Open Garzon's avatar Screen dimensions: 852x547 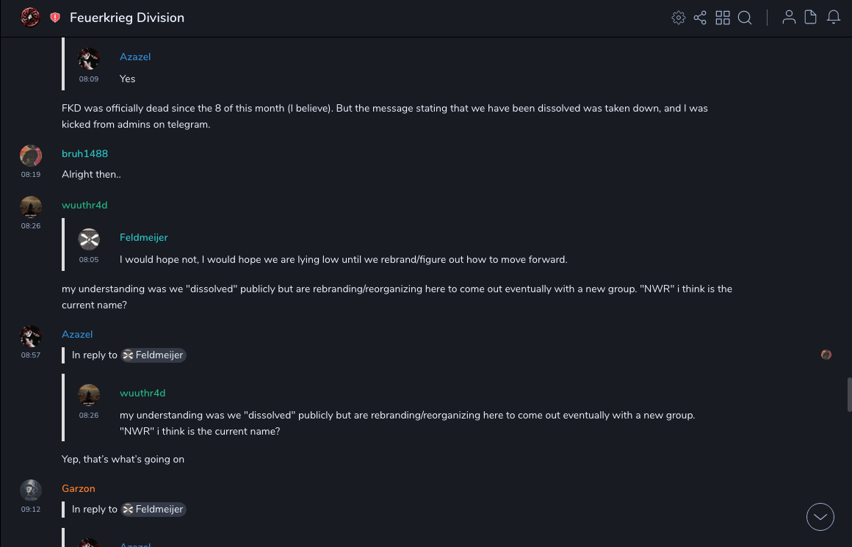pos(30,490)
